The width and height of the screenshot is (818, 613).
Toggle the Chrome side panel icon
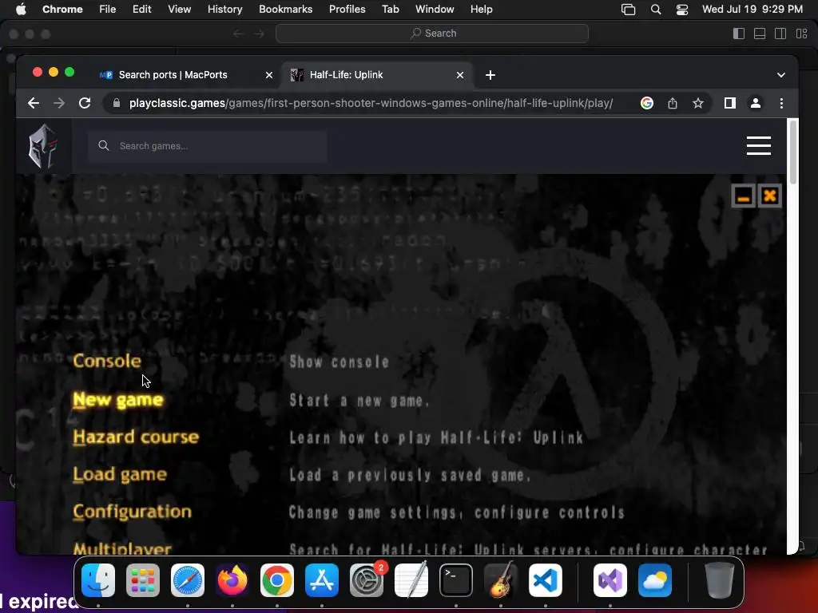pyautogui.click(x=730, y=103)
